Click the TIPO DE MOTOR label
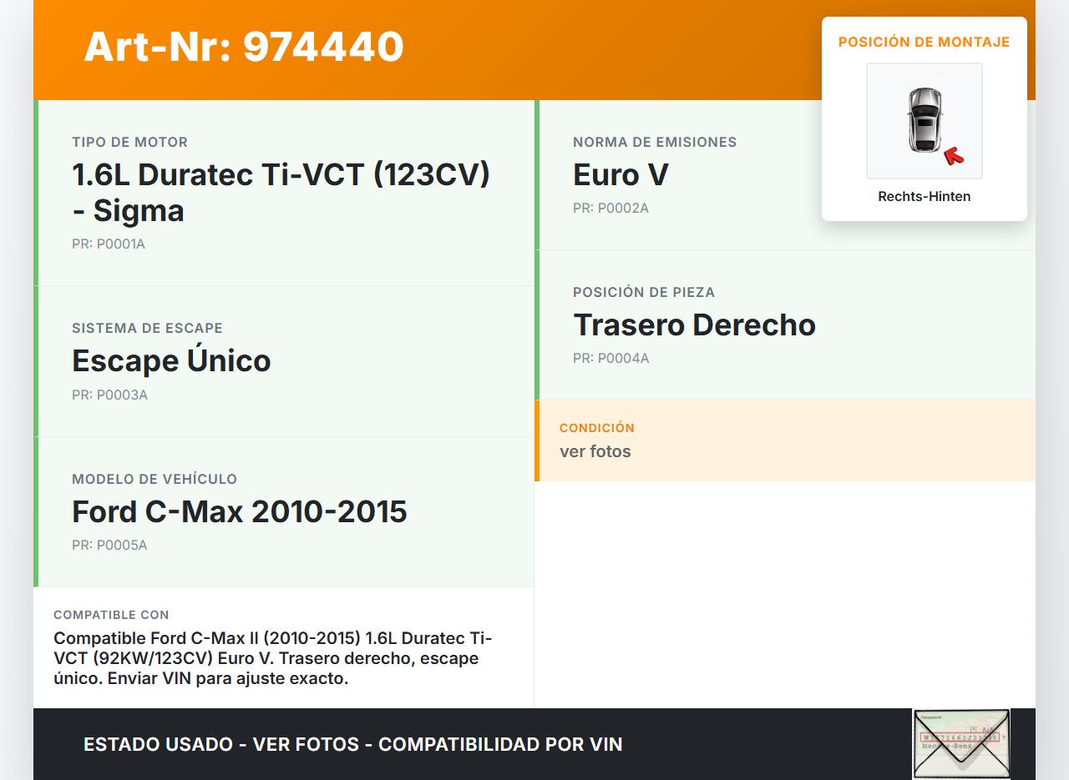 pyautogui.click(x=130, y=143)
